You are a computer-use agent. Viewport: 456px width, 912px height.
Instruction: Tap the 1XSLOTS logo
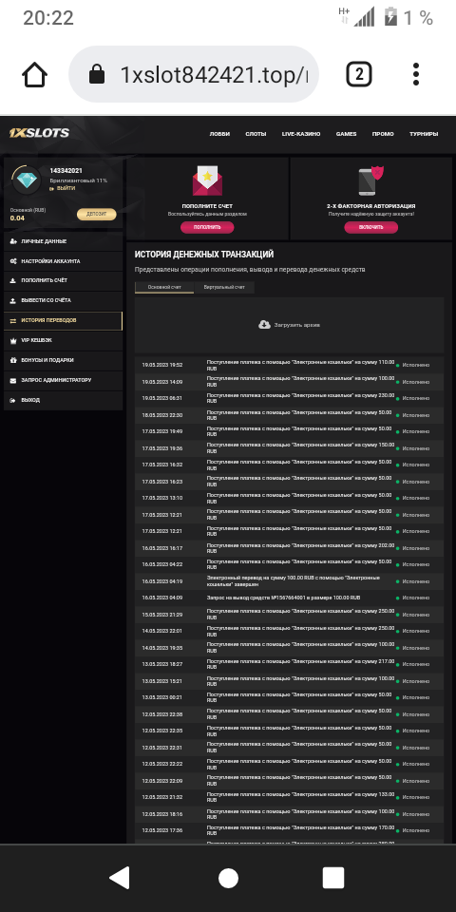[39, 133]
